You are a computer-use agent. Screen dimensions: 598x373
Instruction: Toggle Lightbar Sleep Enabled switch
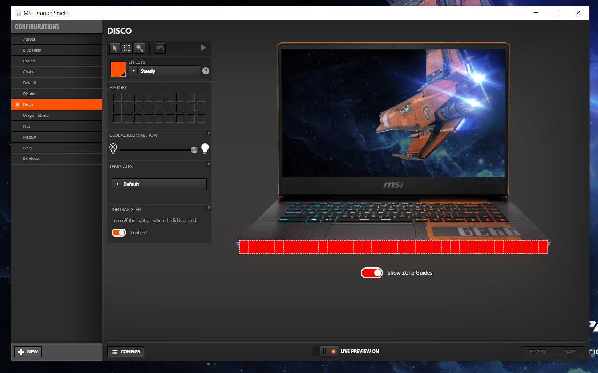pos(119,233)
